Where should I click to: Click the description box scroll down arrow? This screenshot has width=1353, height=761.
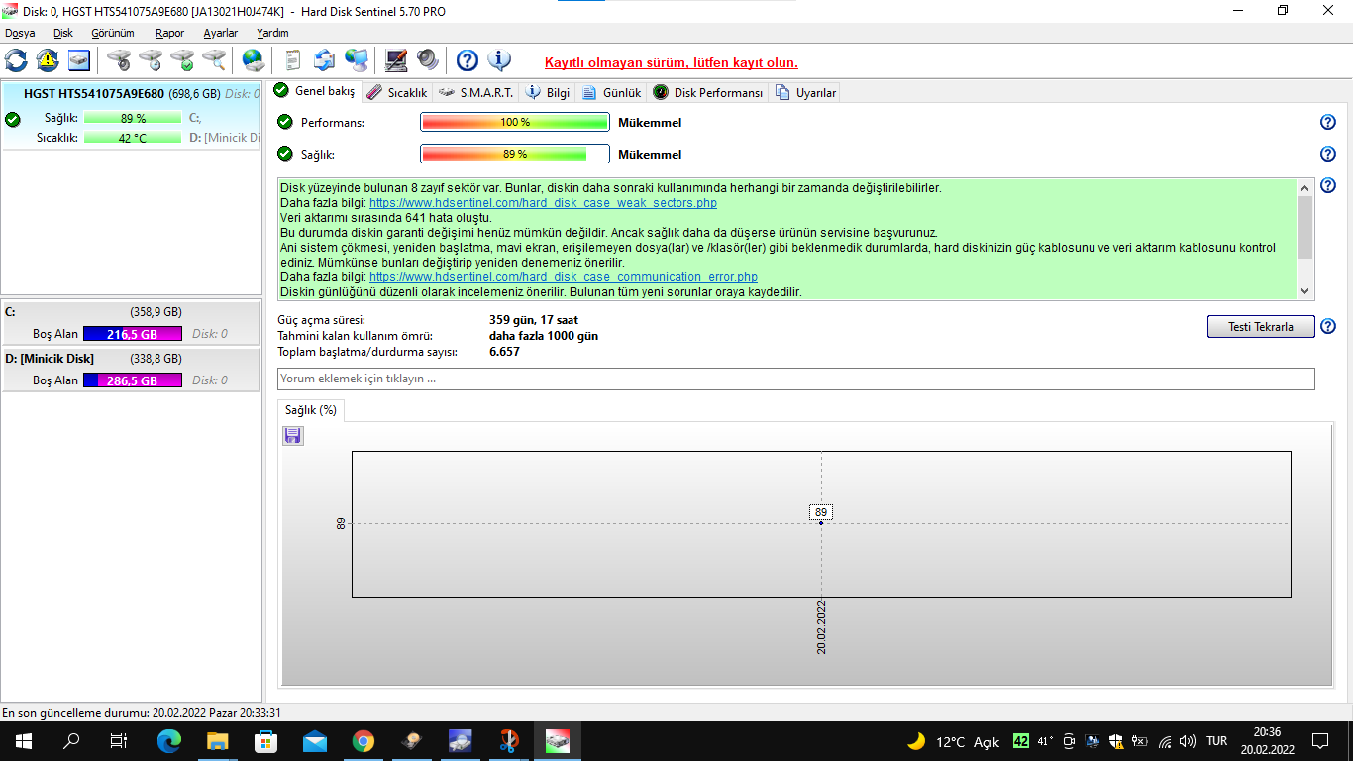(x=1304, y=291)
